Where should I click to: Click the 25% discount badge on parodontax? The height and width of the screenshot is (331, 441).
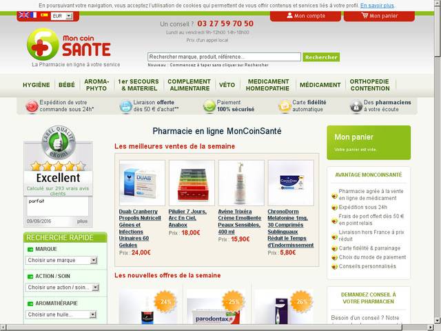pos(233,301)
